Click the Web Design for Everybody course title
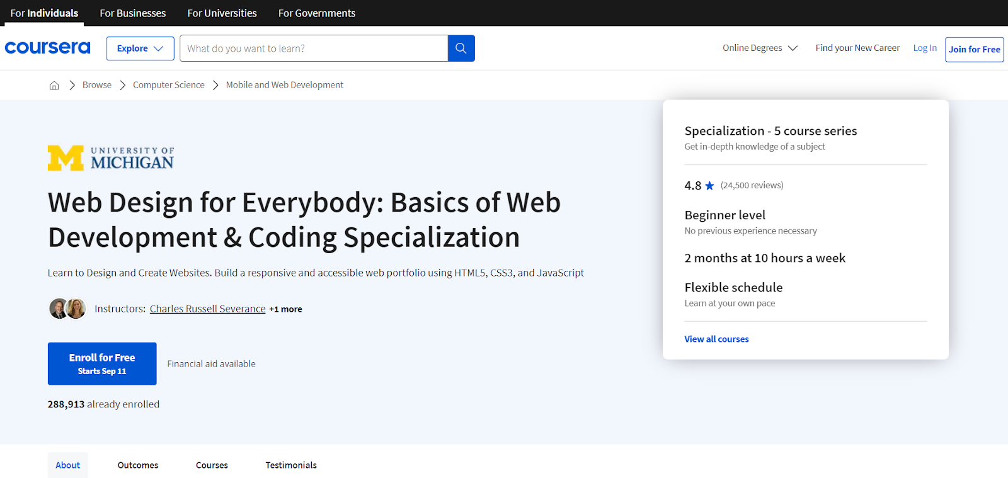 pyautogui.click(x=304, y=220)
